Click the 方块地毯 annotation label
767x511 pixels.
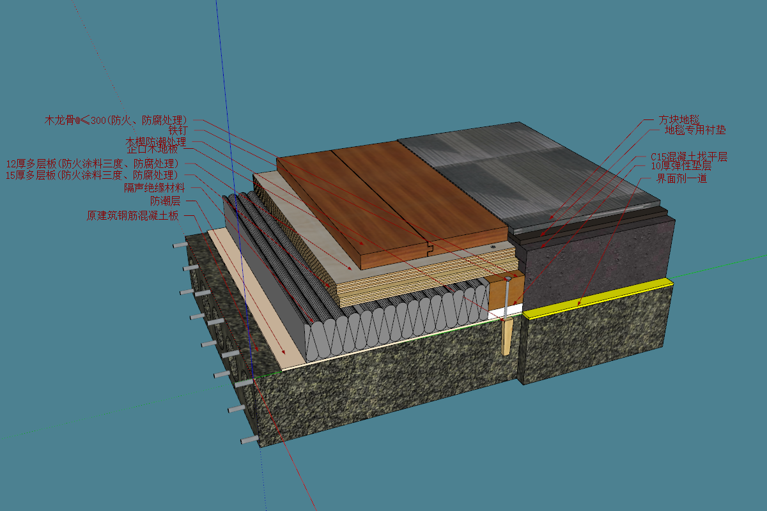(x=679, y=119)
